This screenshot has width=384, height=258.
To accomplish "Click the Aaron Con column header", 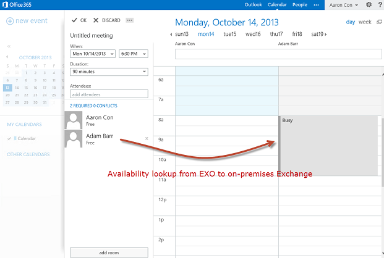I will click(185, 44).
